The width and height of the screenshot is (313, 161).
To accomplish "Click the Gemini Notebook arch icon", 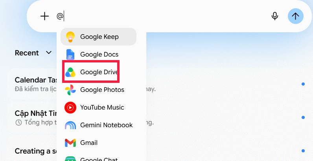I will [70, 125].
